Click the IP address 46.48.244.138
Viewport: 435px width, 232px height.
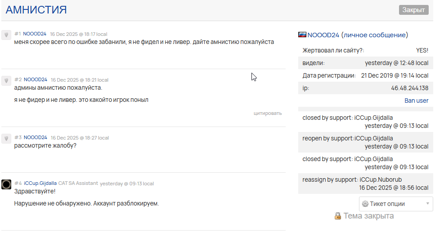(409, 88)
